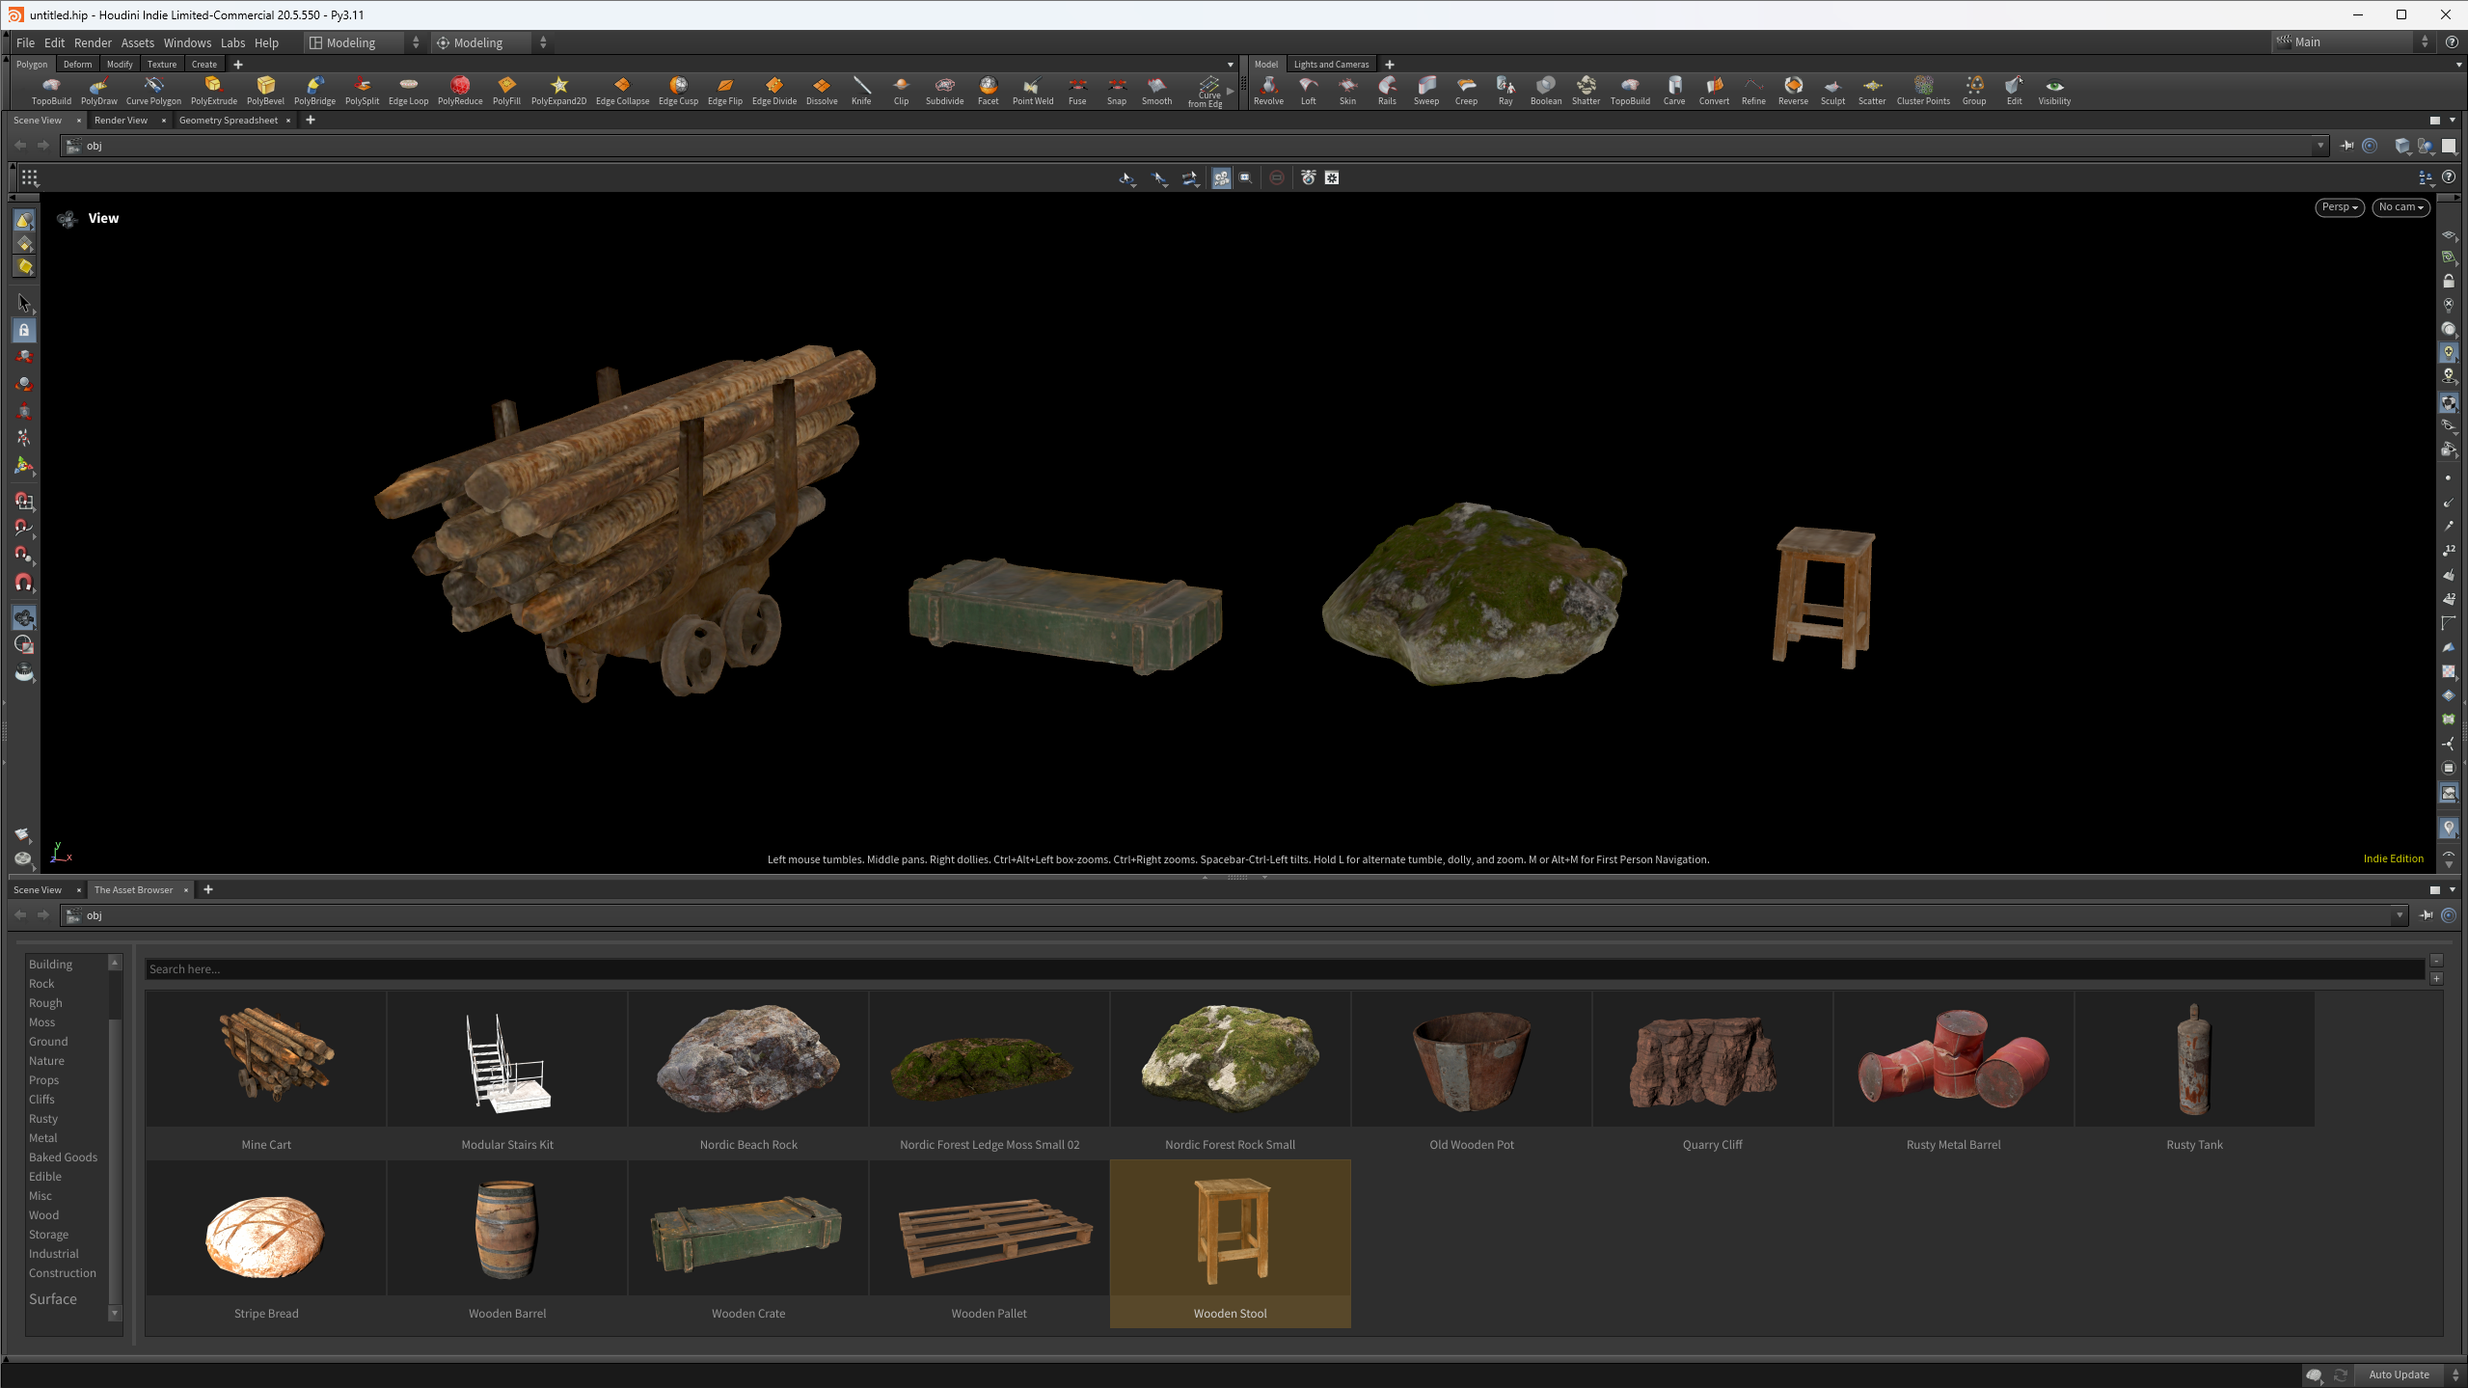Switch to the Geometry Spreadsheet tab

(228, 121)
